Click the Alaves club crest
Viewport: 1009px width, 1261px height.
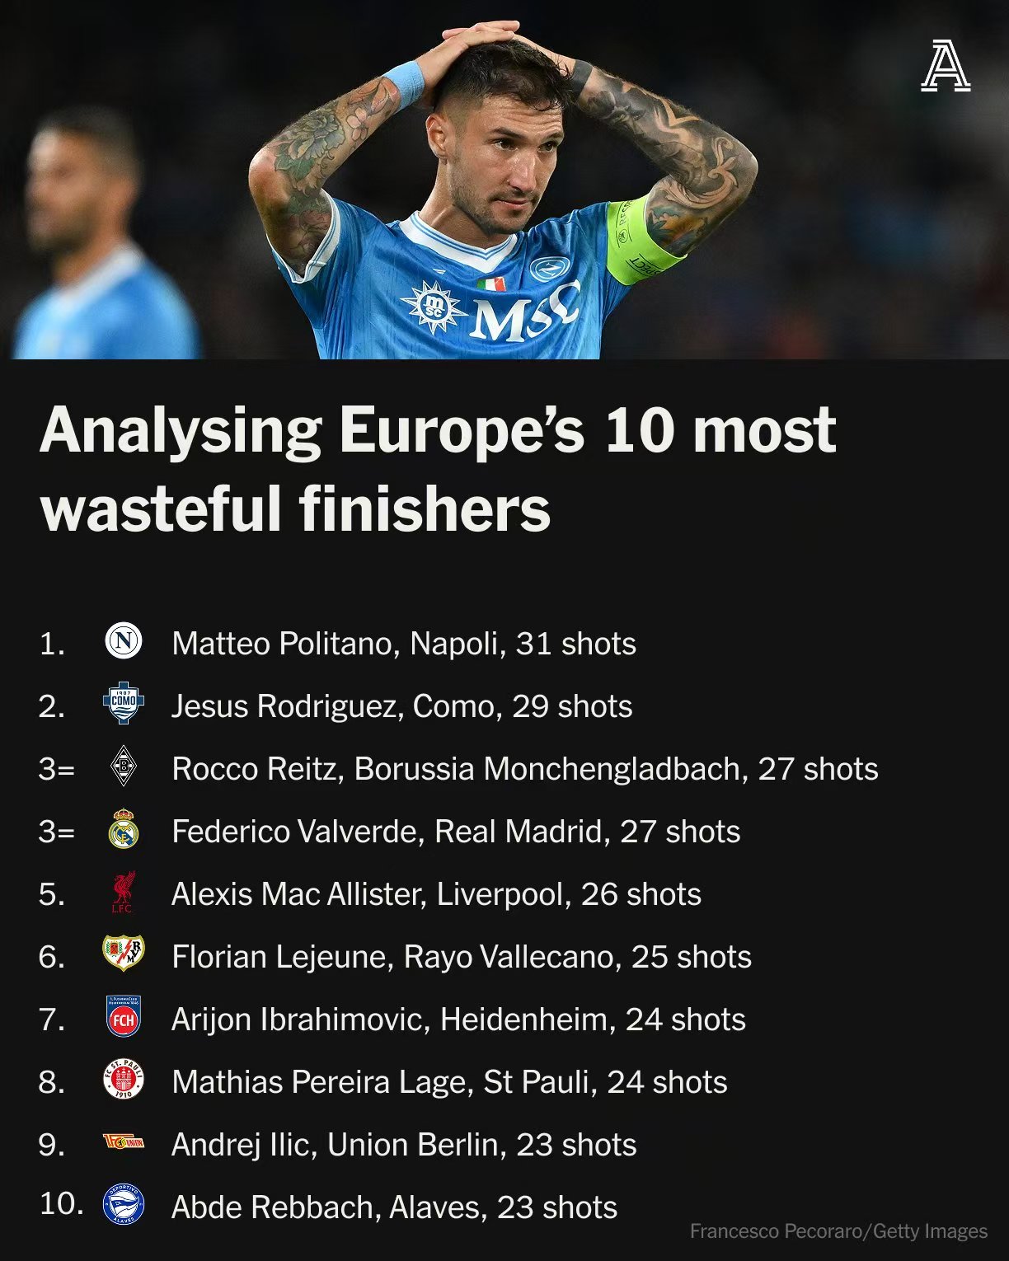click(x=124, y=1205)
